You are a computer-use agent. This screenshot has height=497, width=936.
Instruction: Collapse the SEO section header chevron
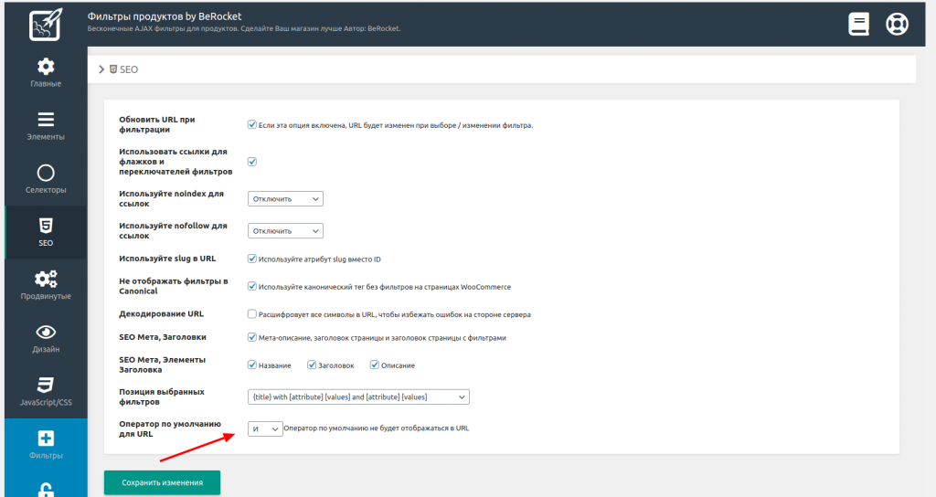click(x=101, y=69)
